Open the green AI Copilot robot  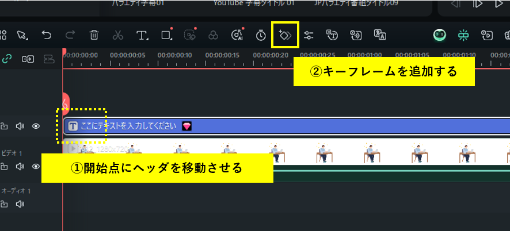[x=439, y=35]
